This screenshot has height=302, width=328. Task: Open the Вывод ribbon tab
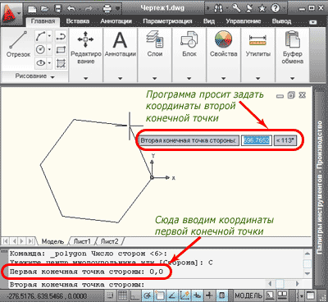click(281, 21)
